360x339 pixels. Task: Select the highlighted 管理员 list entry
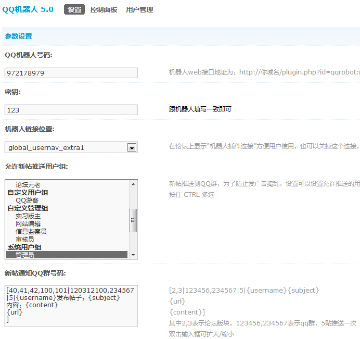(67, 255)
